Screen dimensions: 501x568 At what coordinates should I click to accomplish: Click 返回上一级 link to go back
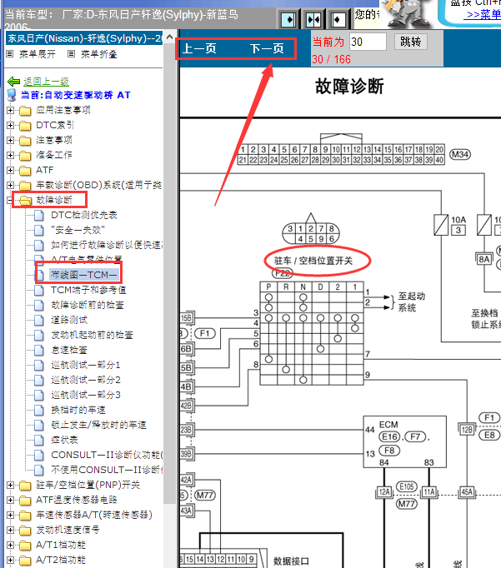[46, 82]
